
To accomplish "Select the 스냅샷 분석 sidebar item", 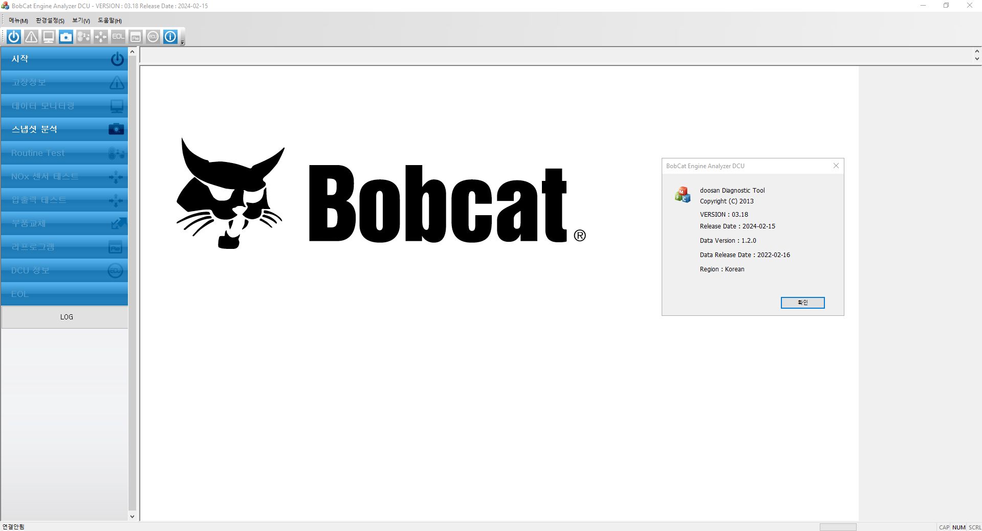I will (61, 129).
